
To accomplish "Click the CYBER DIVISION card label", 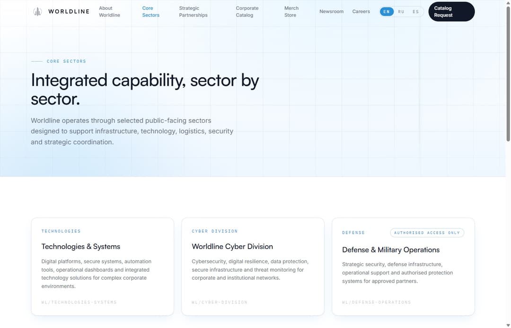I will tap(215, 231).
